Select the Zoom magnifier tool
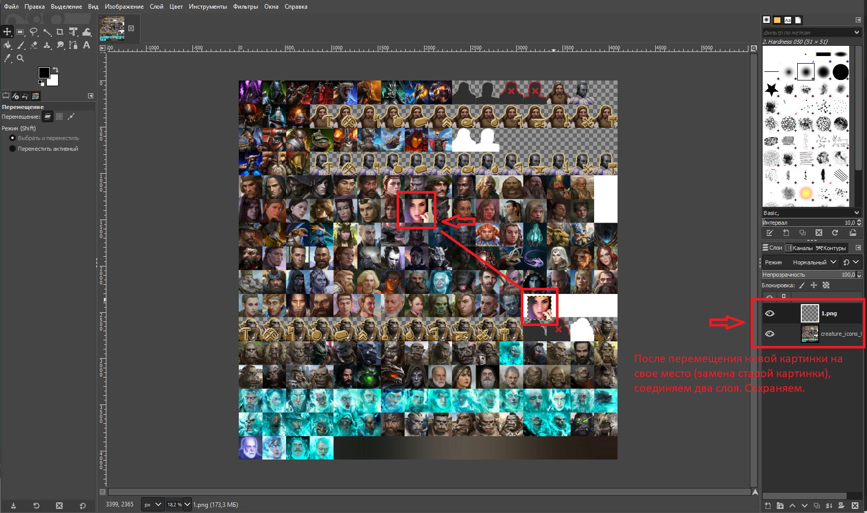867x513 pixels. click(x=20, y=58)
